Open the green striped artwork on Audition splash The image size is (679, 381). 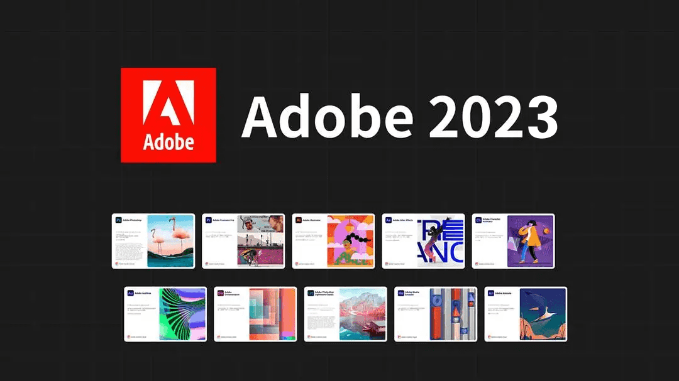click(183, 314)
